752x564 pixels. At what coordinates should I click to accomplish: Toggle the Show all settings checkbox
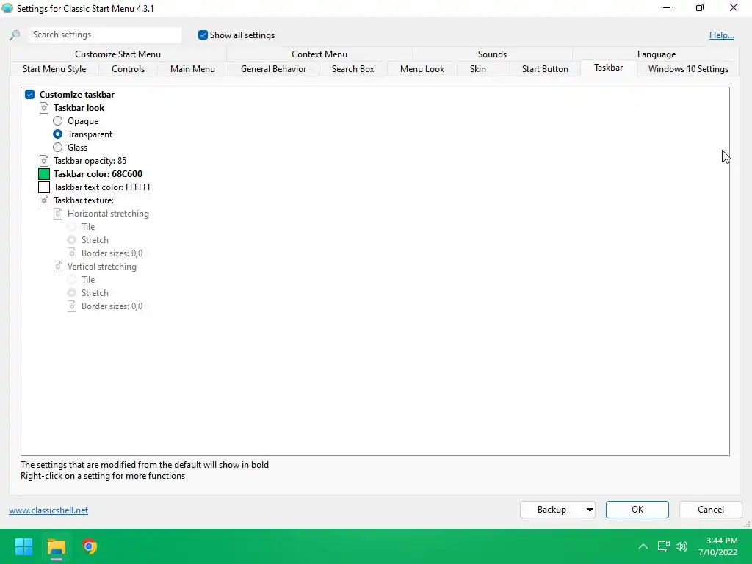coord(203,35)
